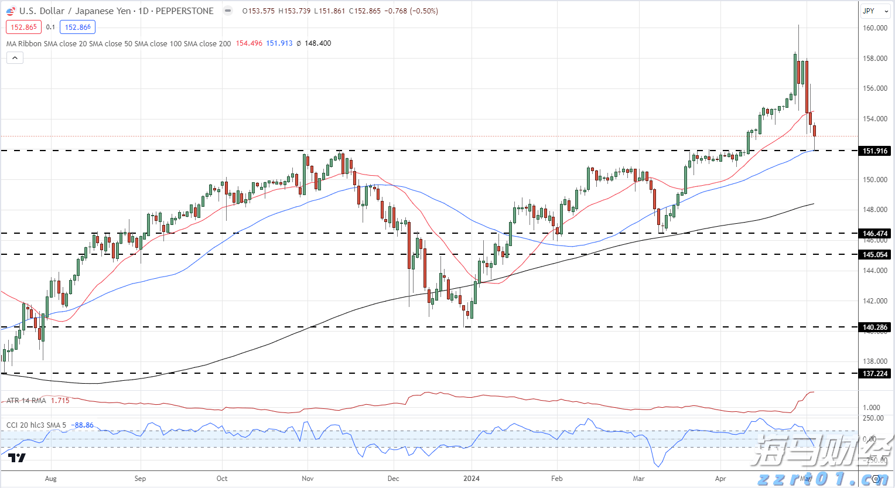Click the 160.000 price axis label
Image resolution: width=895 pixels, height=488 pixels.
tap(875, 28)
